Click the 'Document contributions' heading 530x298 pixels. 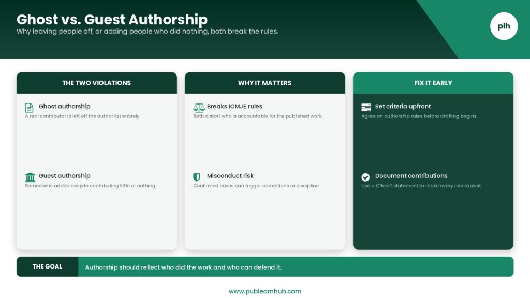(411, 176)
